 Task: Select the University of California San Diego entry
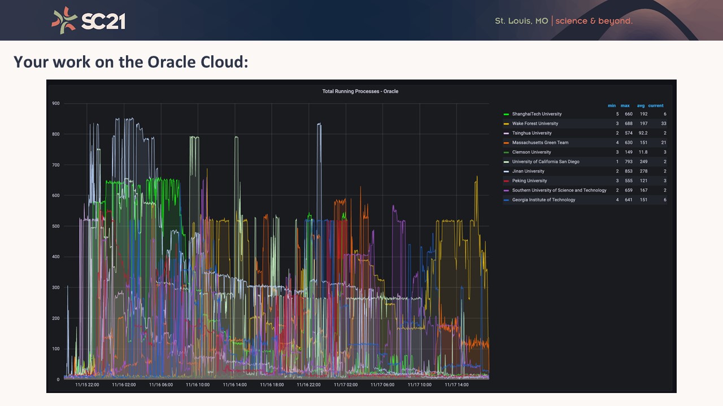coord(546,162)
